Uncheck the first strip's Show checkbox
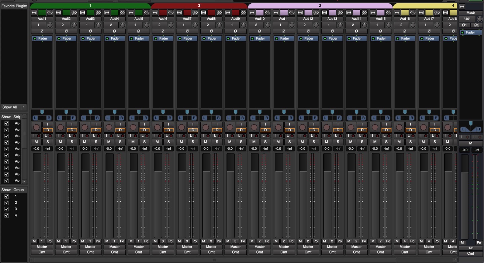Screen dimensions: 484x263 (x=6, y=123)
